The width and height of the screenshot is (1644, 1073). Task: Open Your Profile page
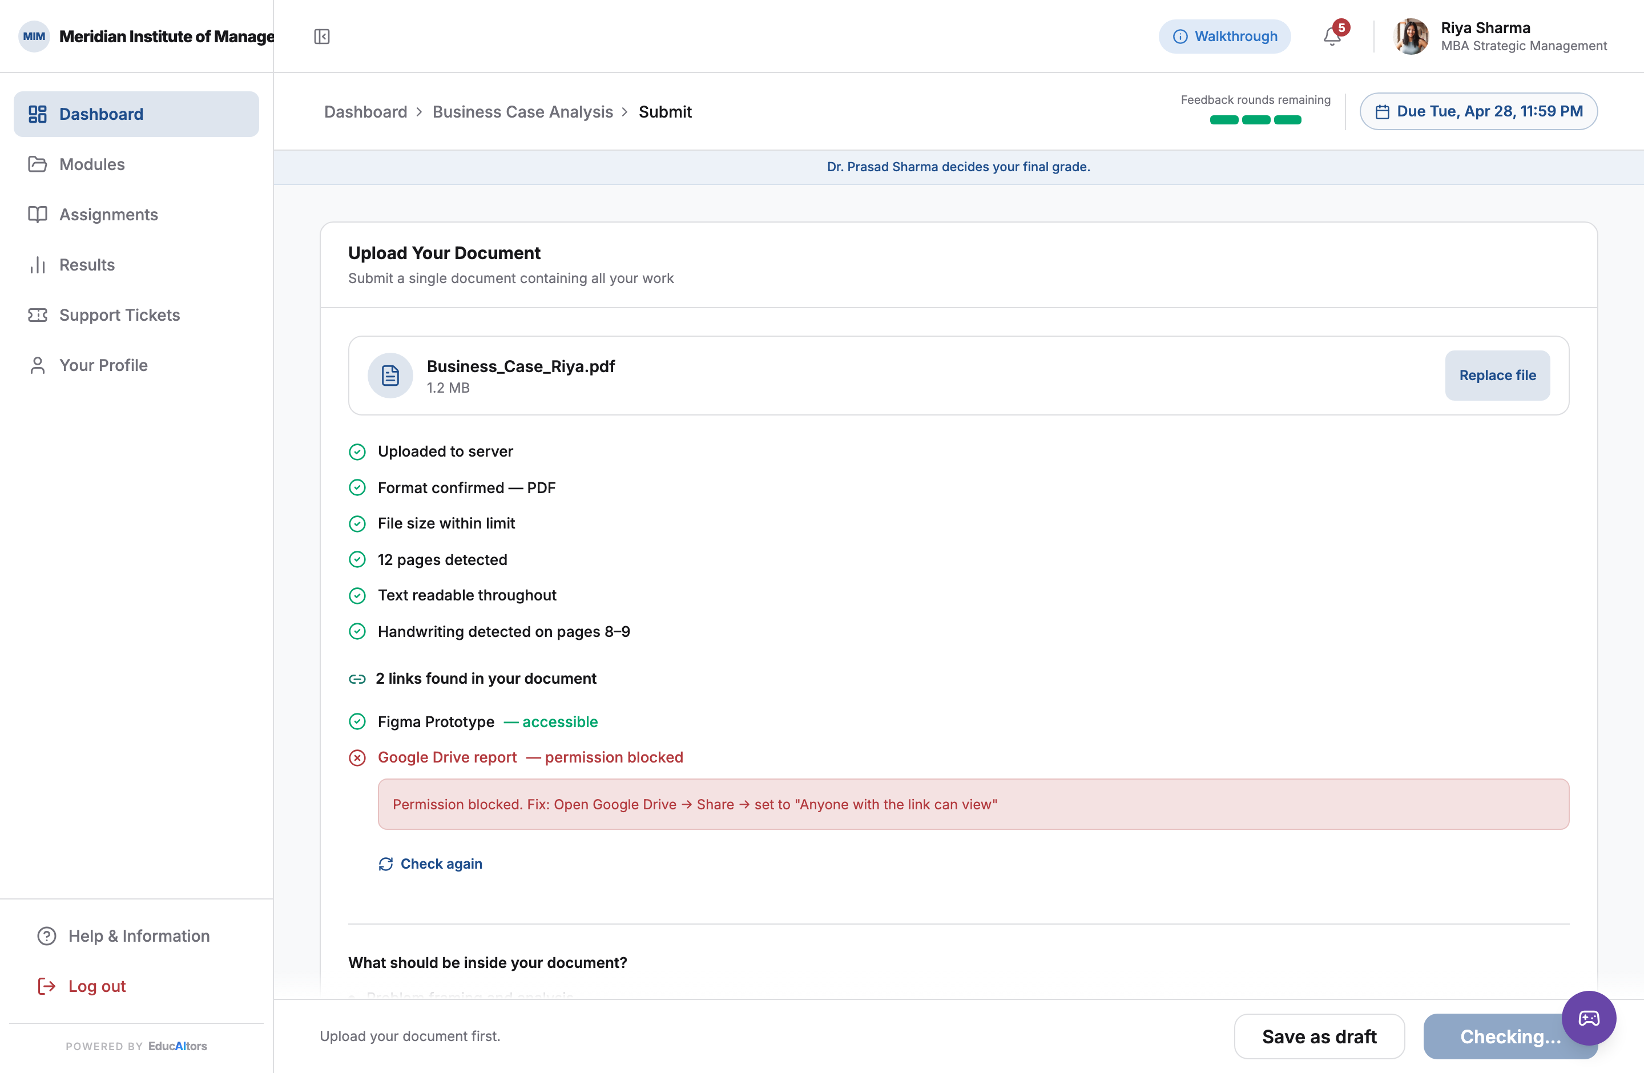(136, 365)
